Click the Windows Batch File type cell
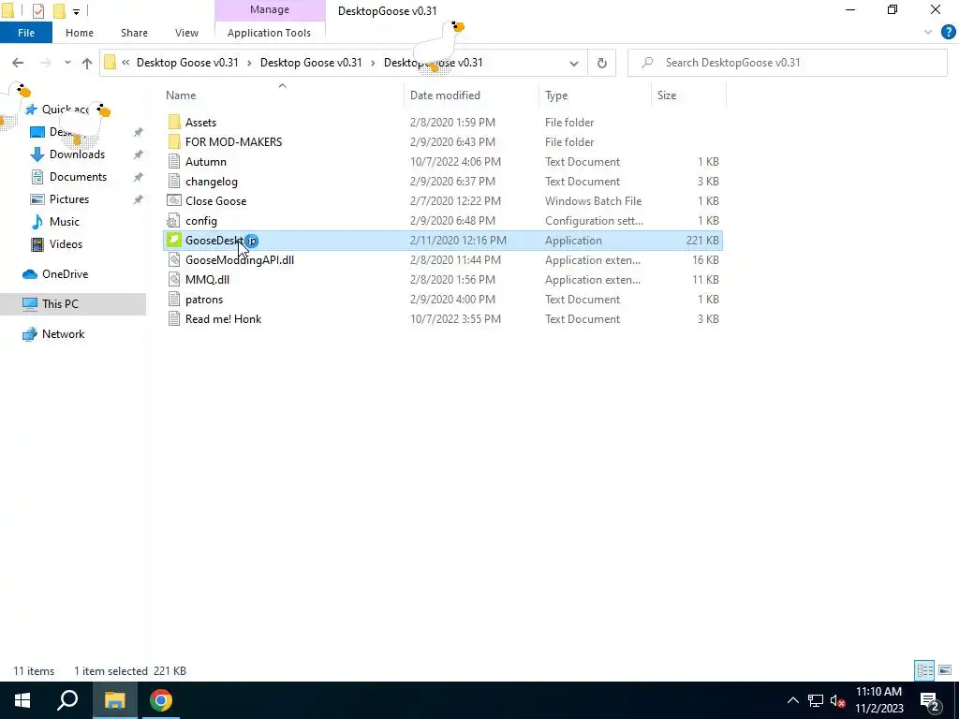The image size is (959, 719). click(x=593, y=200)
